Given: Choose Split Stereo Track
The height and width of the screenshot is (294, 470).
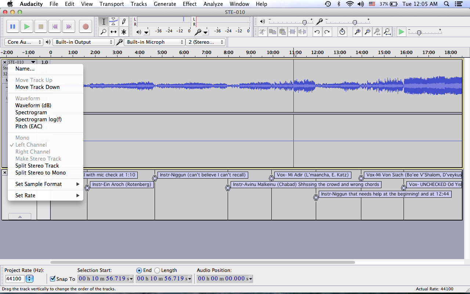Looking at the screenshot, I should 46,166.
